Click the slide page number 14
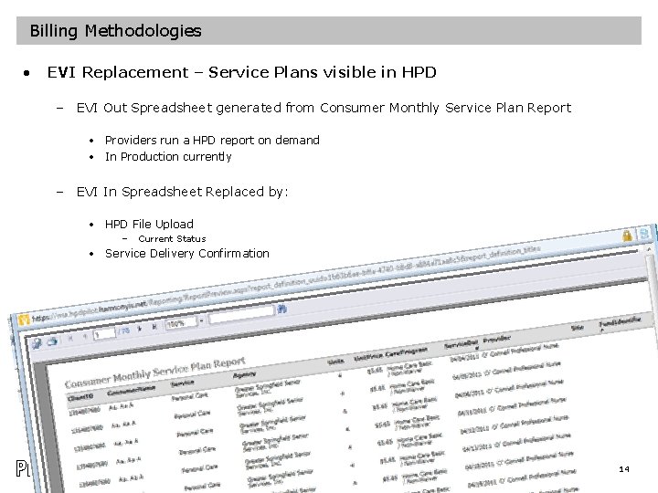Image resolution: width=658 pixels, height=493 pixels. point(624,469)
